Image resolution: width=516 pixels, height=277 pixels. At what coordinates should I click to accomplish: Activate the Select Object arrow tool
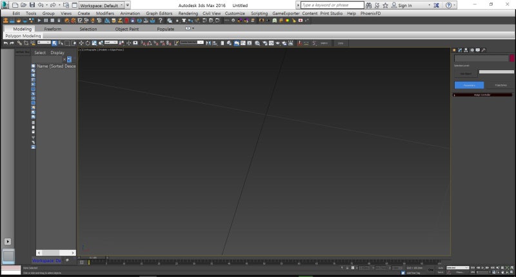pyautogui.click(x=54, y=43)
